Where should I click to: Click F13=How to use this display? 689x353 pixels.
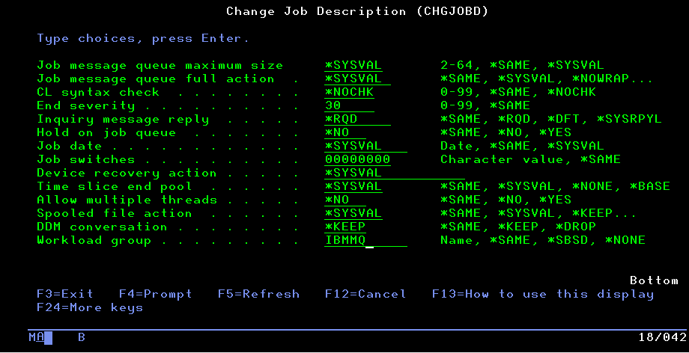coord(543,294)
